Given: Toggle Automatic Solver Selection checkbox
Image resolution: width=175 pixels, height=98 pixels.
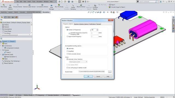Looking at the screenshot, I should [x=67, y=59].
